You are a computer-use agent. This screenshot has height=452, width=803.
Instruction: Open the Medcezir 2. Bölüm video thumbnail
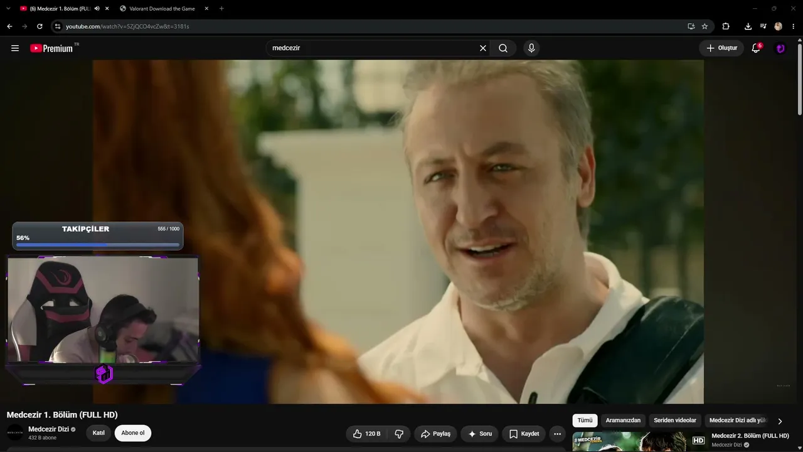[x=639, y=442]
